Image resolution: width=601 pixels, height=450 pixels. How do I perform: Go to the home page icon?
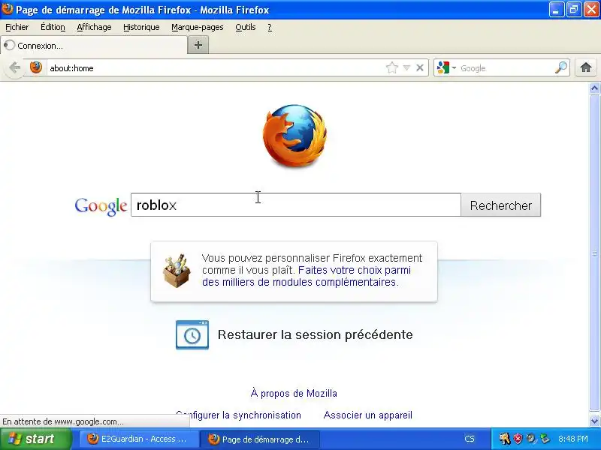(586, 67)
